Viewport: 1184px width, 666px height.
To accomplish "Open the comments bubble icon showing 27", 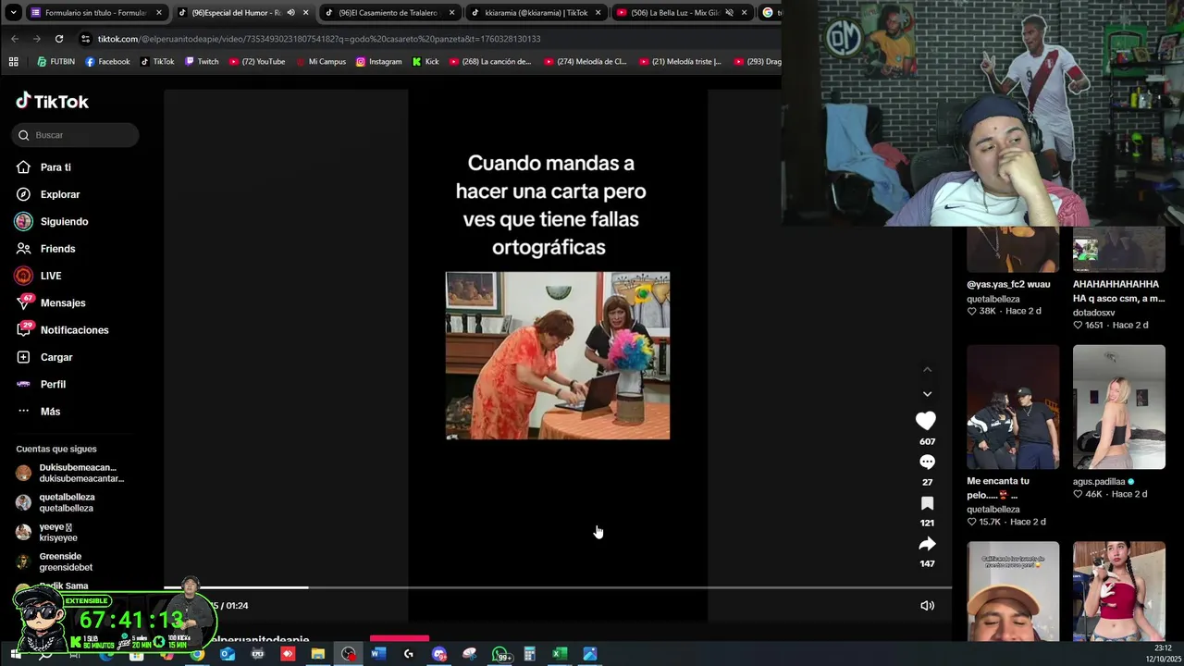I will point(927,462).
